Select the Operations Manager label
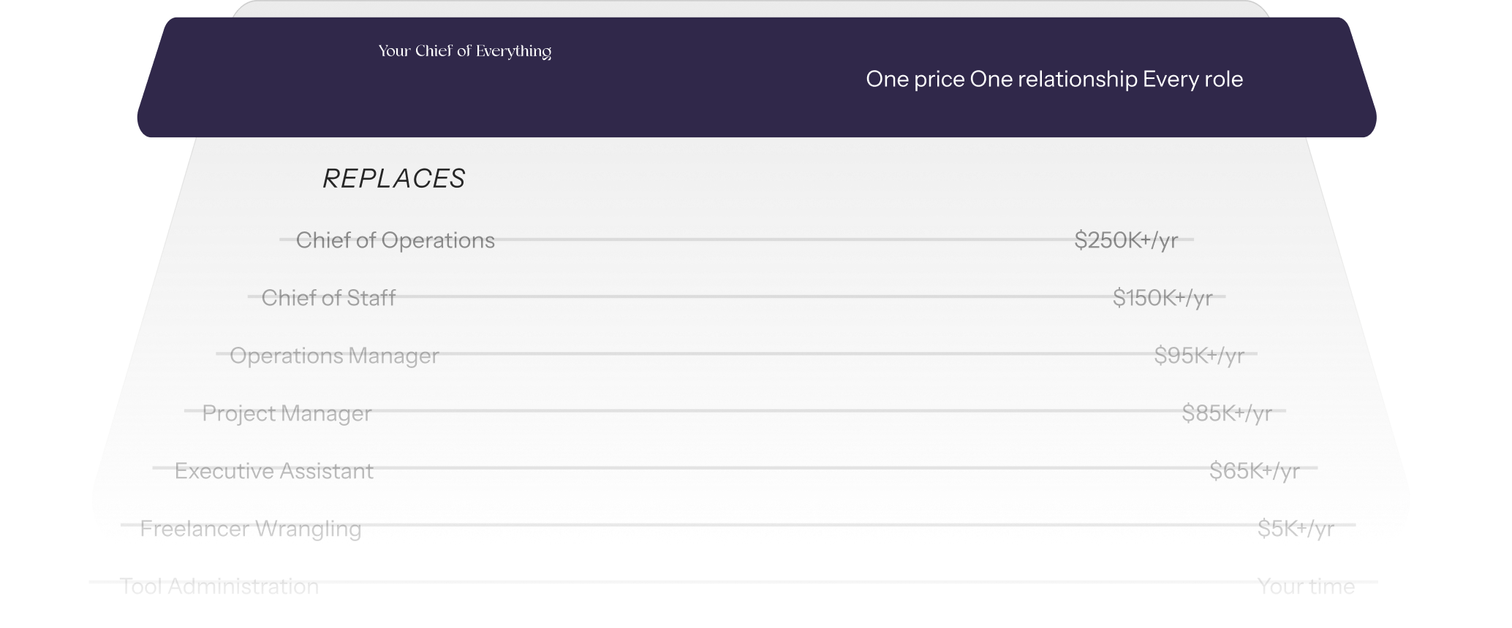This screenshot has width=1512, height=628. 334,356
